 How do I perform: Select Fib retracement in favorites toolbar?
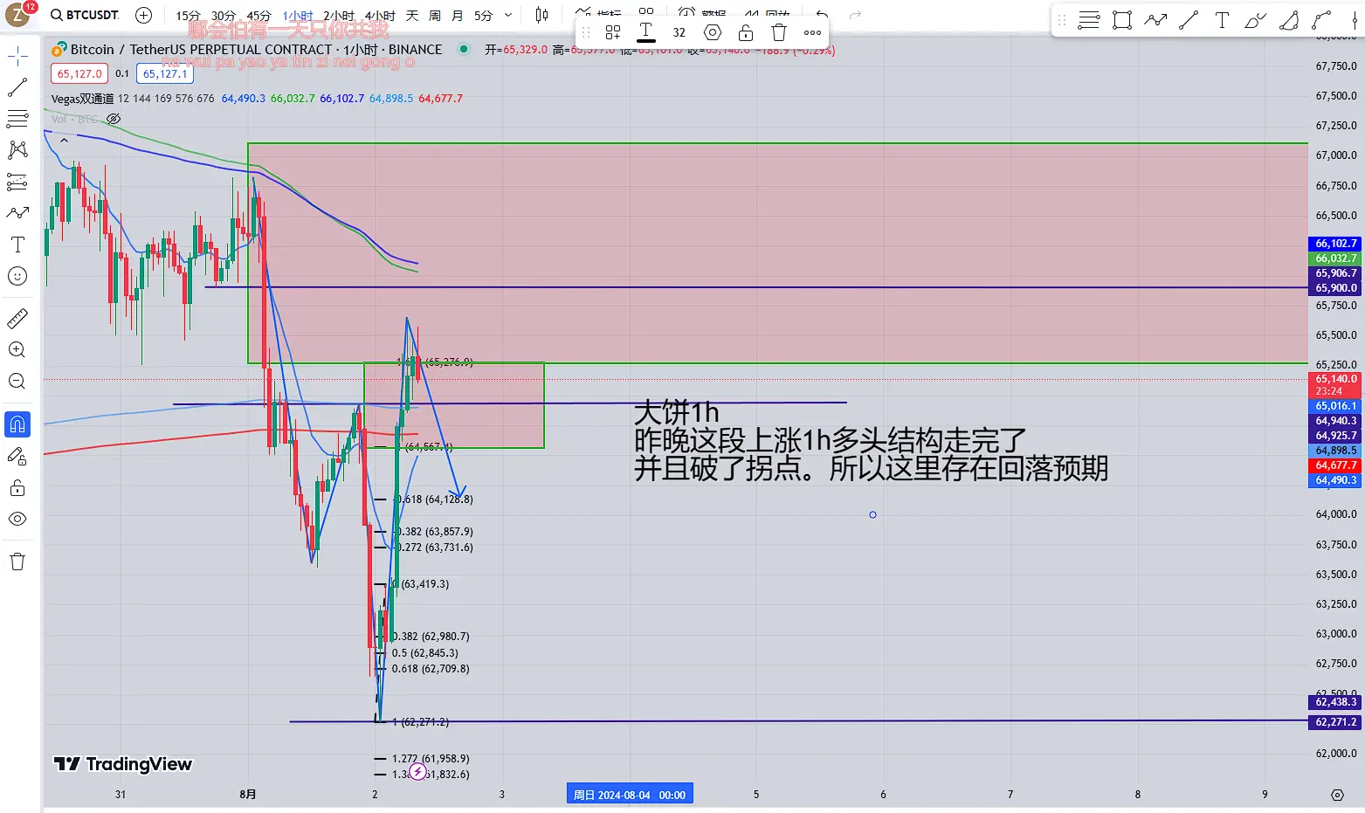[1089, 20]
